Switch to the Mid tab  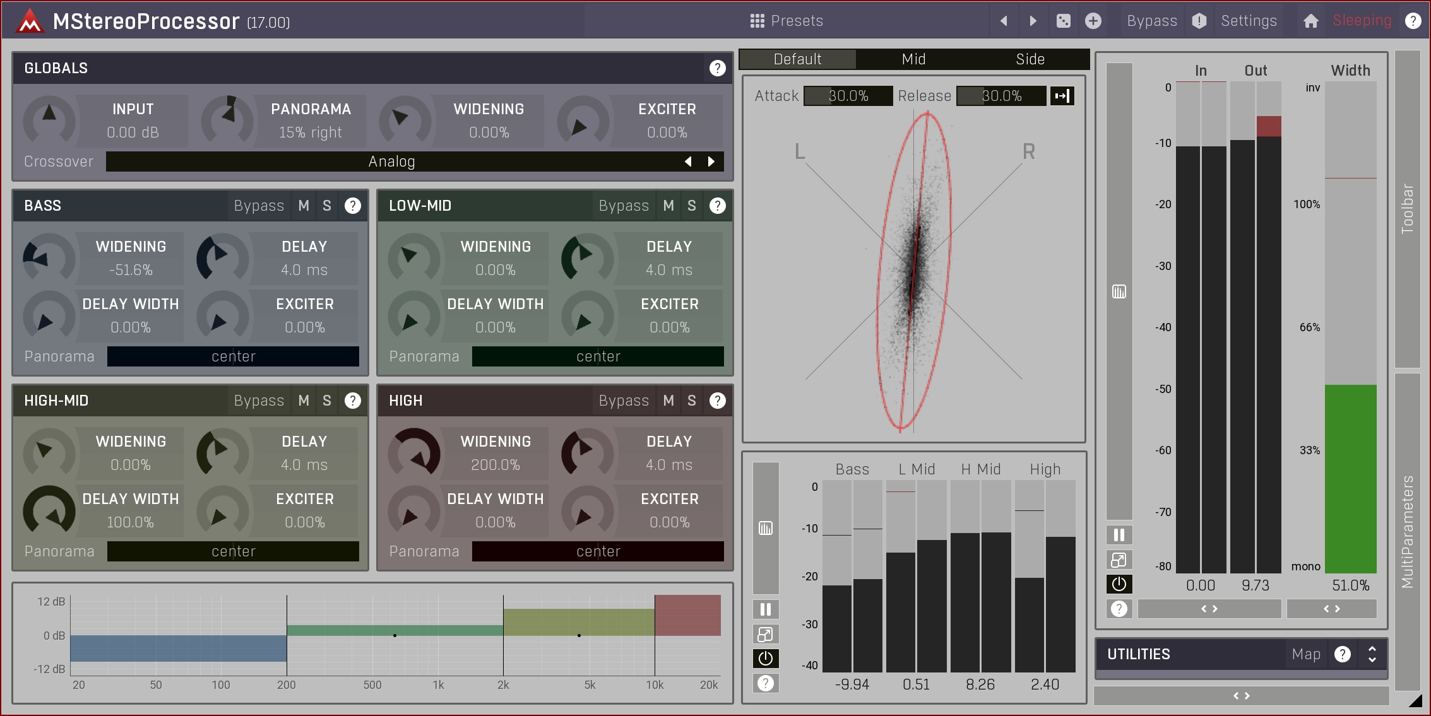(913, 59)
